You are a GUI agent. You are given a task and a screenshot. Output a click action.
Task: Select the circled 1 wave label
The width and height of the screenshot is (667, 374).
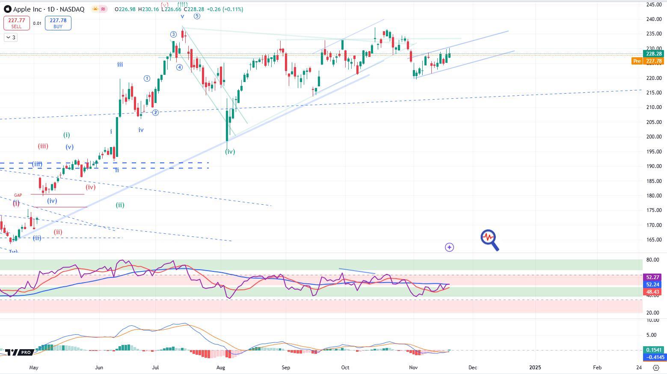coord(147,78)
